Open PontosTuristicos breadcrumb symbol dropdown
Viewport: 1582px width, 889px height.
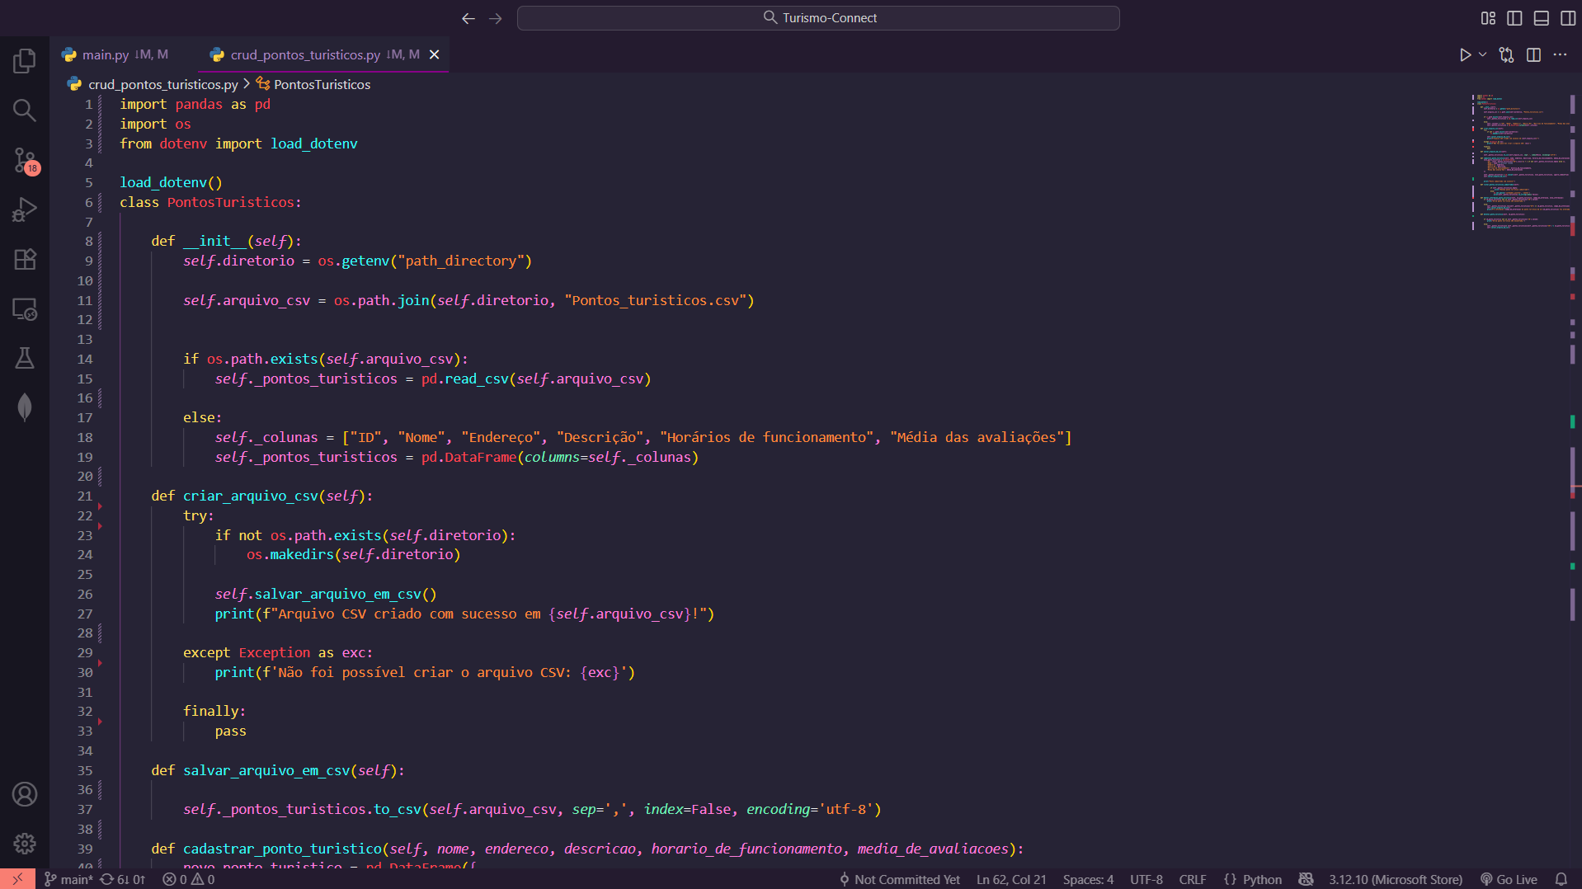point(322,84)
